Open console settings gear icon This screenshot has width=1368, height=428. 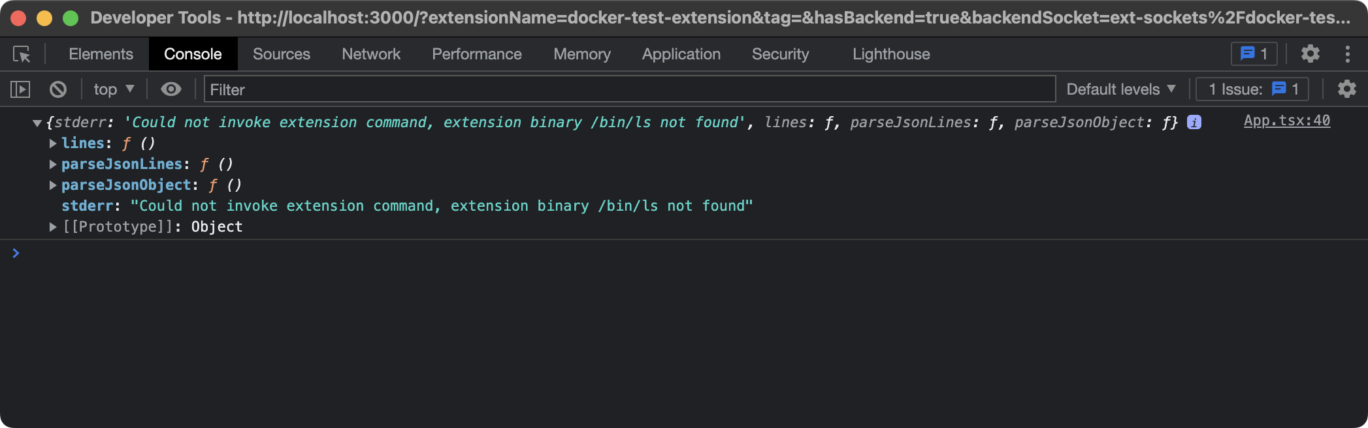[x=1346, y=89]
